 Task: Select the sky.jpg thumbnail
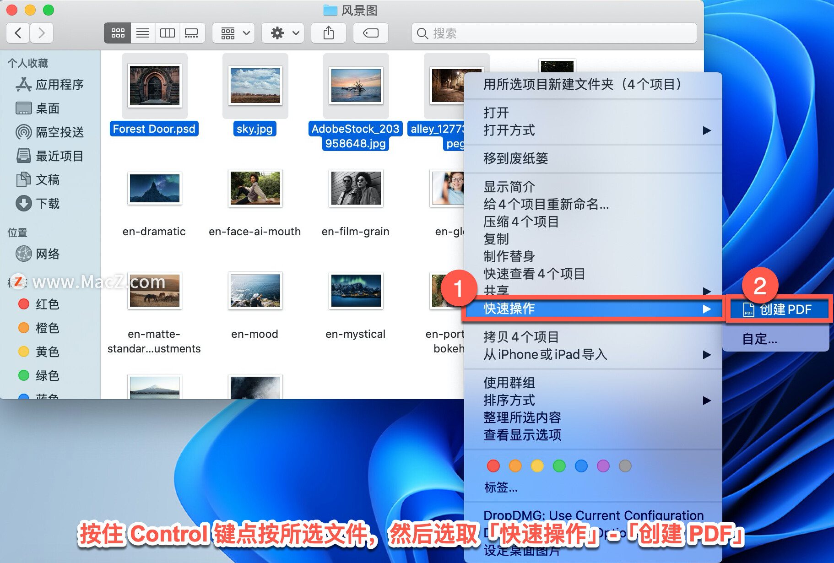click(x=255, y=86)
